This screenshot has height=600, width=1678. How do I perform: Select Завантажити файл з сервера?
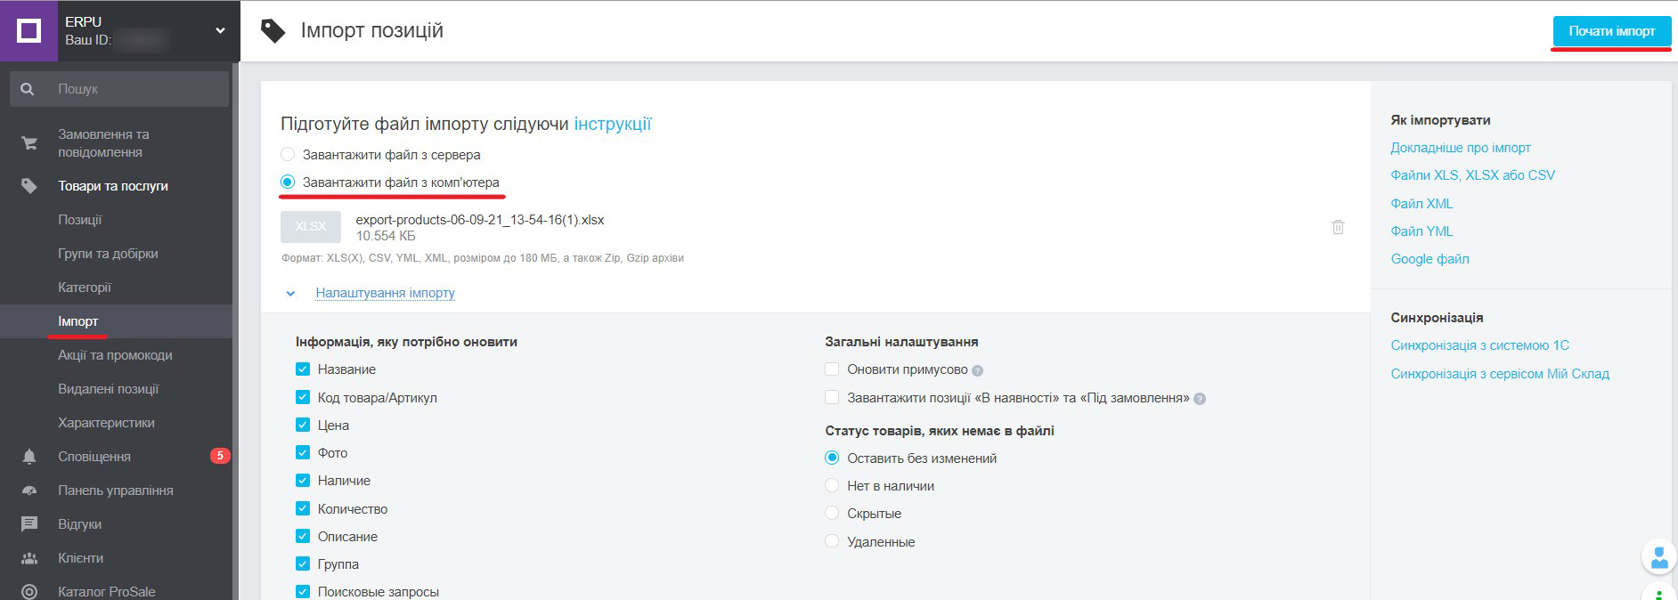point(288,154)
